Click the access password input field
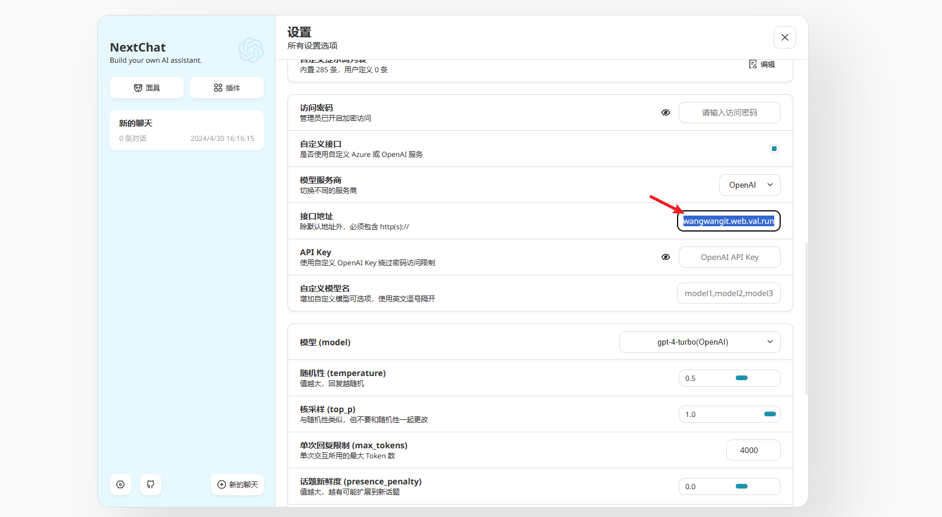Image resolution: width=942 pixels, height=517 pixels. (730, 113)
